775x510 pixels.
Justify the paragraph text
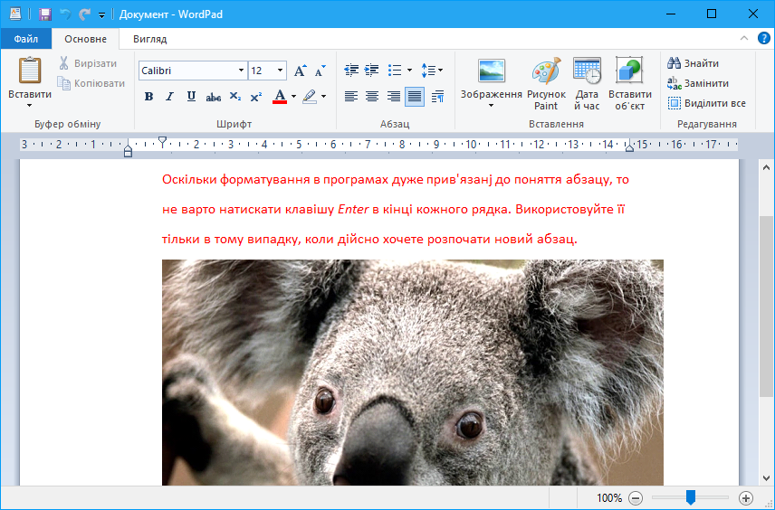414,96
